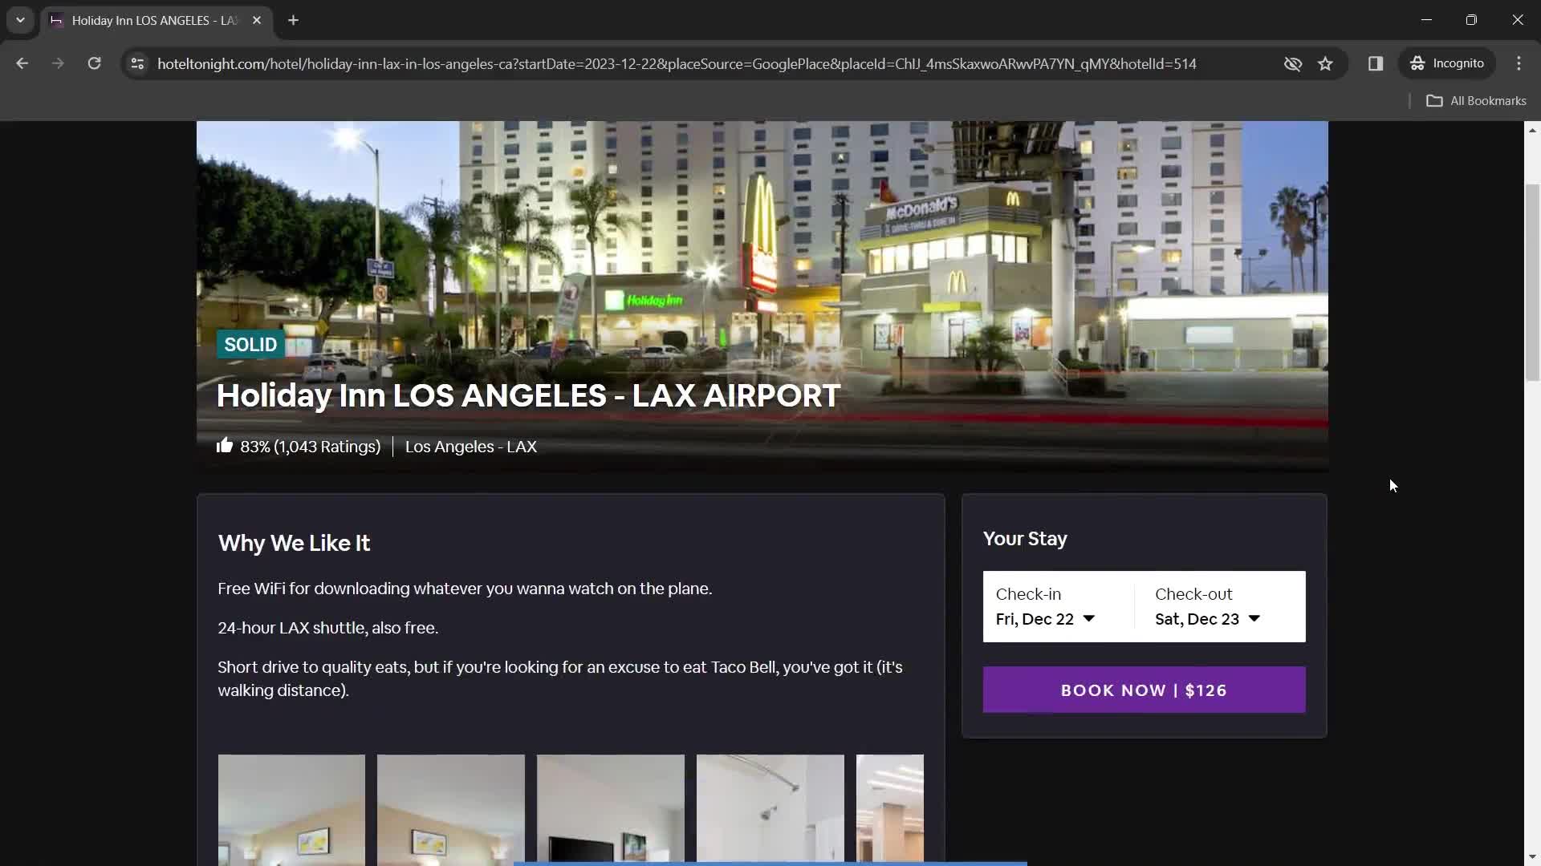
Task: Open the first room photo thumbnail
Action: point(291,810)
